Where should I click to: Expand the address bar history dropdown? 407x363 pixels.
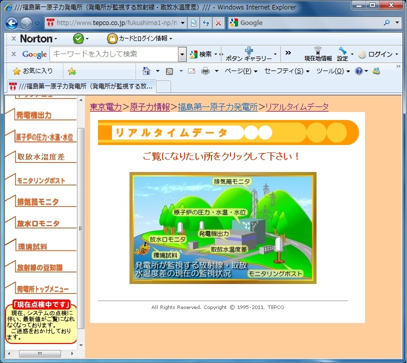tap(182, 23)
